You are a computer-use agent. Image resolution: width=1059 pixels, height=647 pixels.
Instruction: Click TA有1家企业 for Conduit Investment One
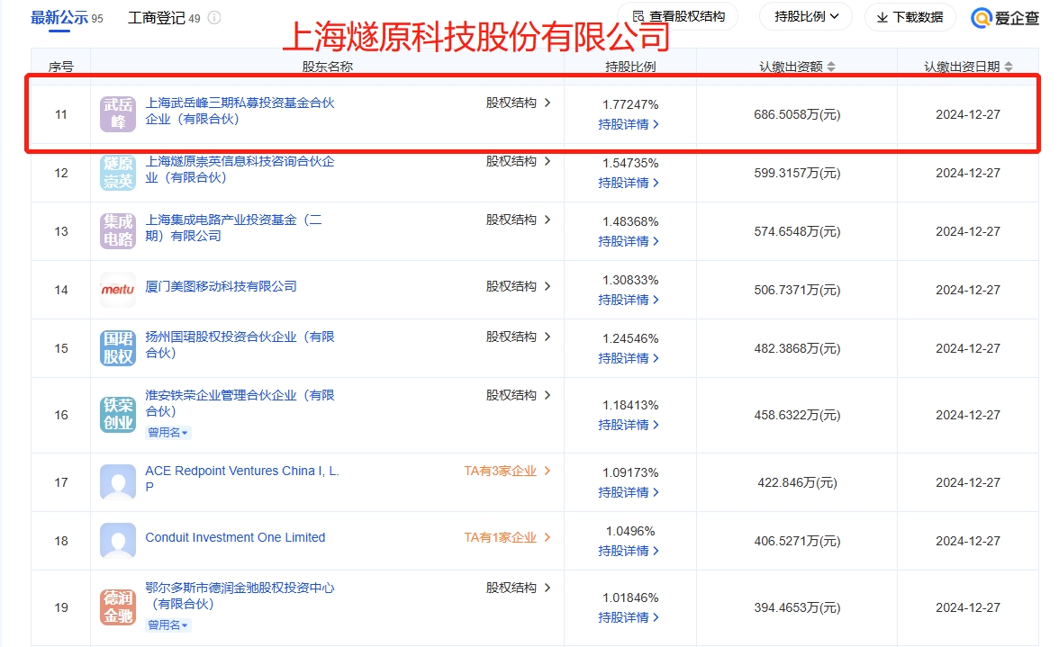tap(507, 538)
